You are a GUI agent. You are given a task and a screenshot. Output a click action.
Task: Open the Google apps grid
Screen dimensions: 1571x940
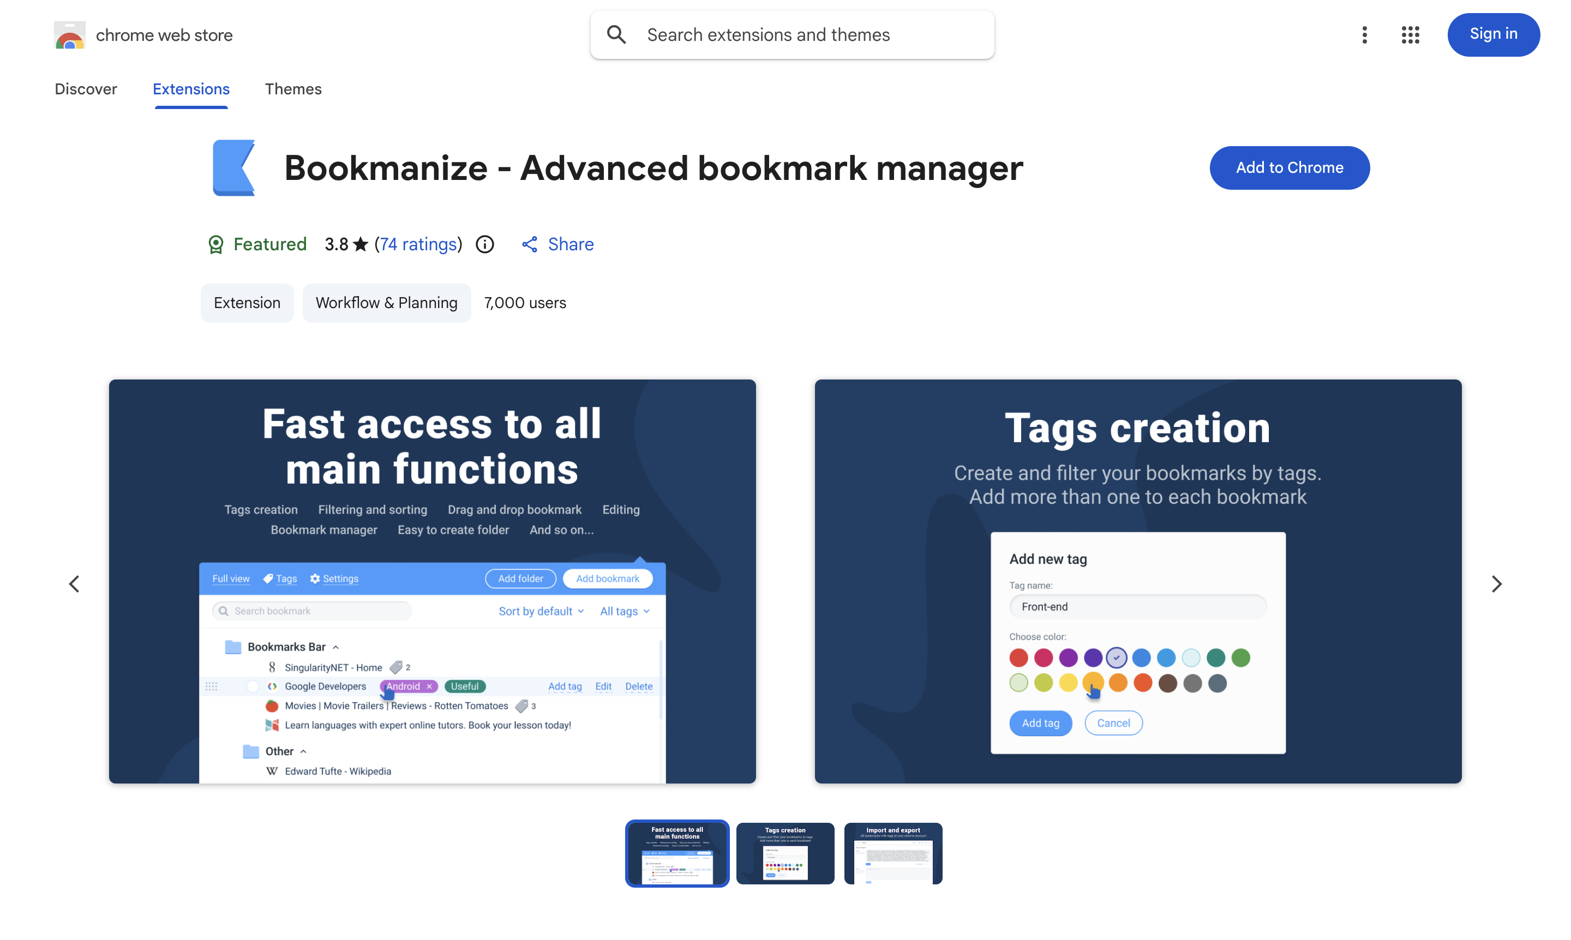coord(1410,35)
